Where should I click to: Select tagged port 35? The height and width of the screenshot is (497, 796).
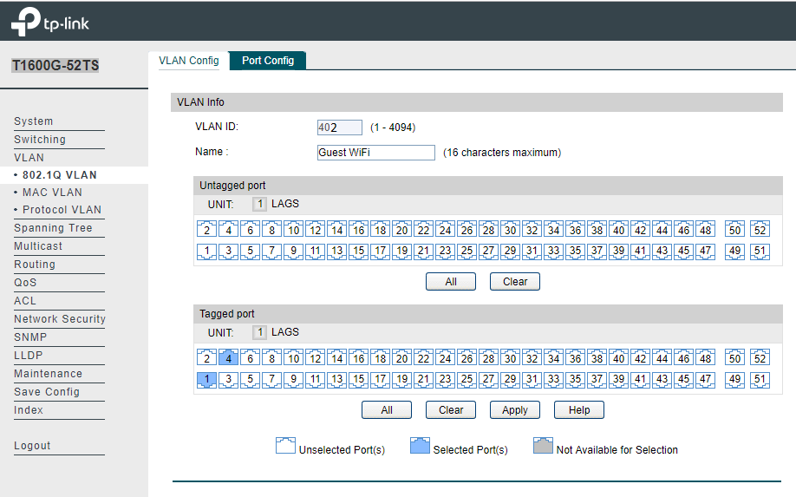(575, 379)
